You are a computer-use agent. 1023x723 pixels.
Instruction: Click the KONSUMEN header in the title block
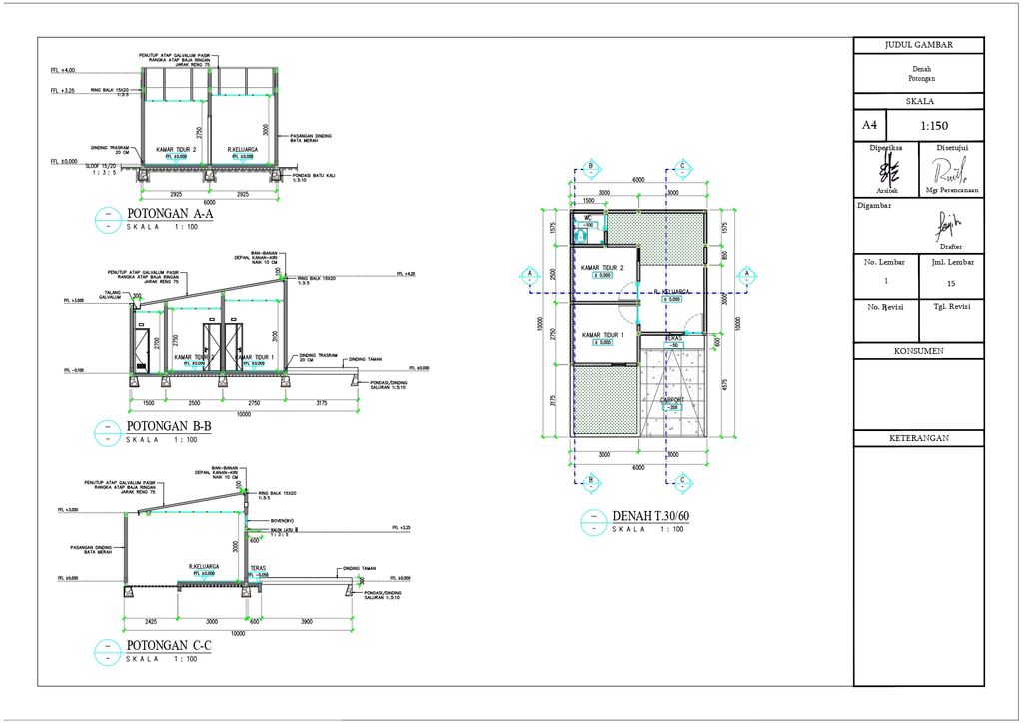(x=919, y=351)
